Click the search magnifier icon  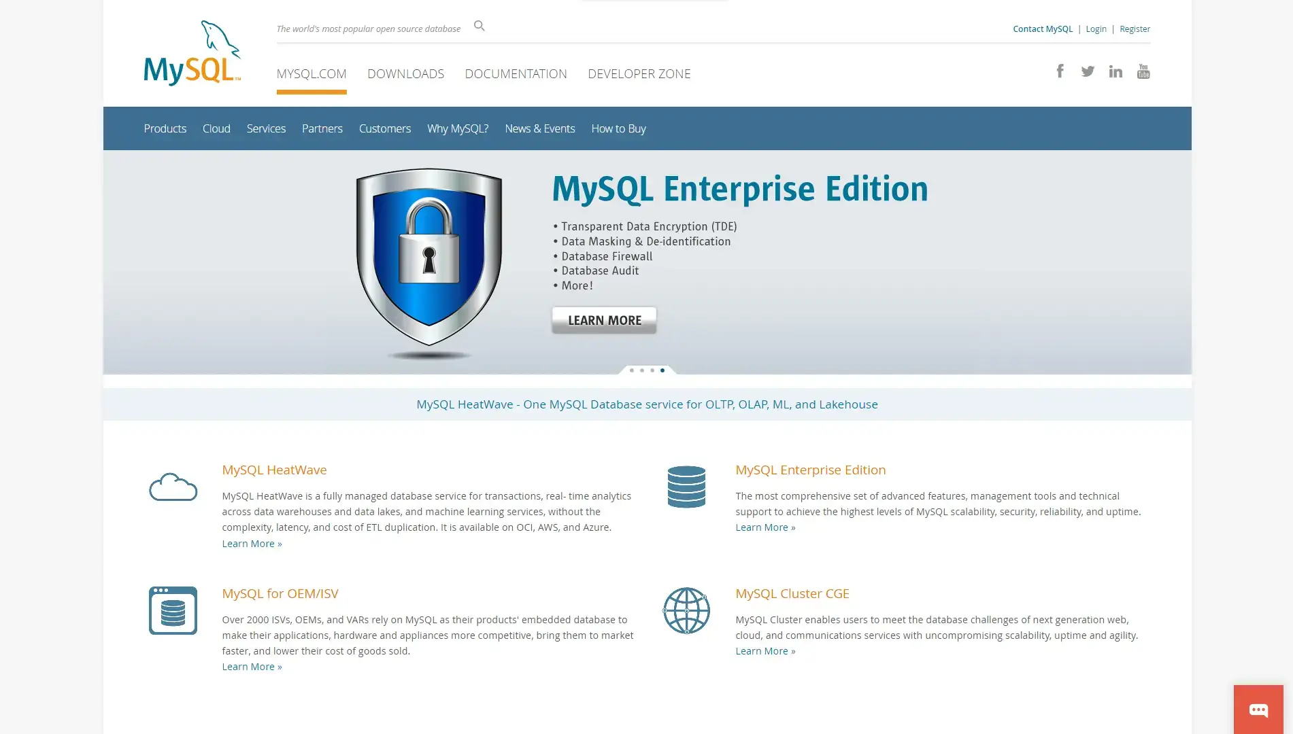[x=480, y=26]
